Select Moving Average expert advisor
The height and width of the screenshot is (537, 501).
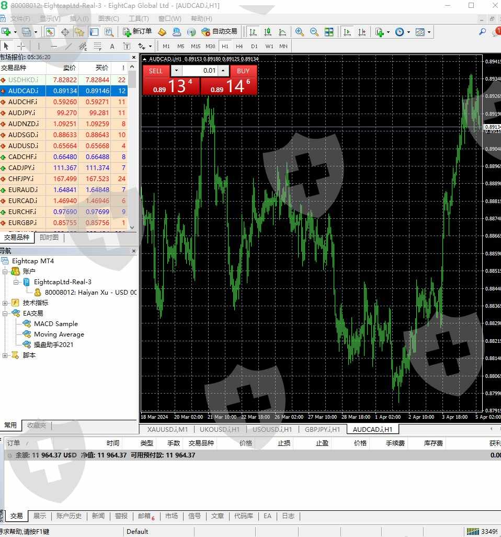(59, 334)
